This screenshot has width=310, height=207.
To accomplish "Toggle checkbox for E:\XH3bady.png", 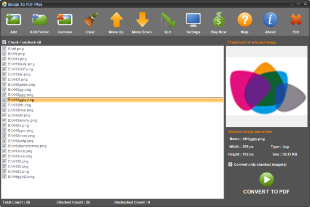I will [5, 64].
